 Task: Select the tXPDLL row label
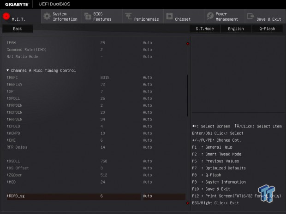pos(13,98)
